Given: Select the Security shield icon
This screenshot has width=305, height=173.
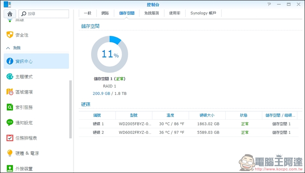Looking at the screenshot, I should coord(10,35).
